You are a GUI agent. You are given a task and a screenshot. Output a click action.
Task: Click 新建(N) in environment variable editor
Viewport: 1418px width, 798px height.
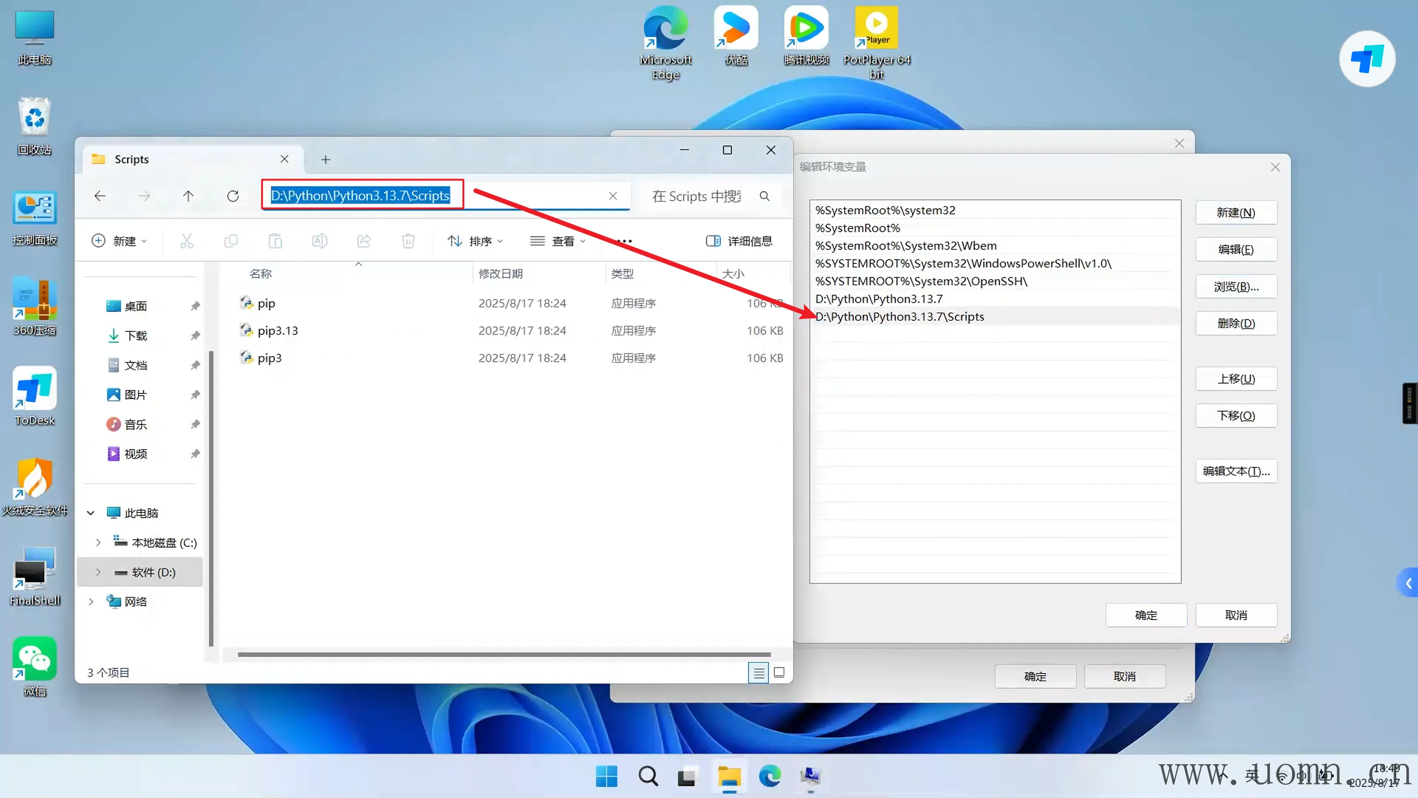(1236, 212)
